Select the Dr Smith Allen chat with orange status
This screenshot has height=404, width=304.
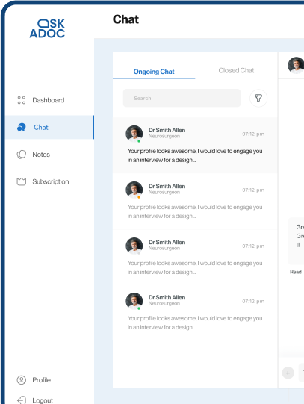coord(195,201)
